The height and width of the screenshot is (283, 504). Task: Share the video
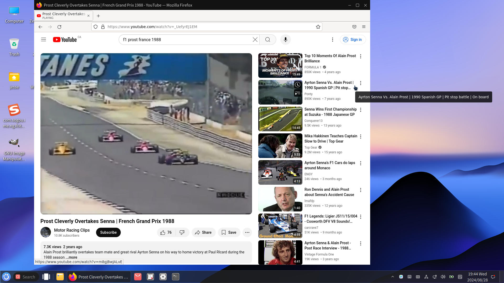pos(203,232)
